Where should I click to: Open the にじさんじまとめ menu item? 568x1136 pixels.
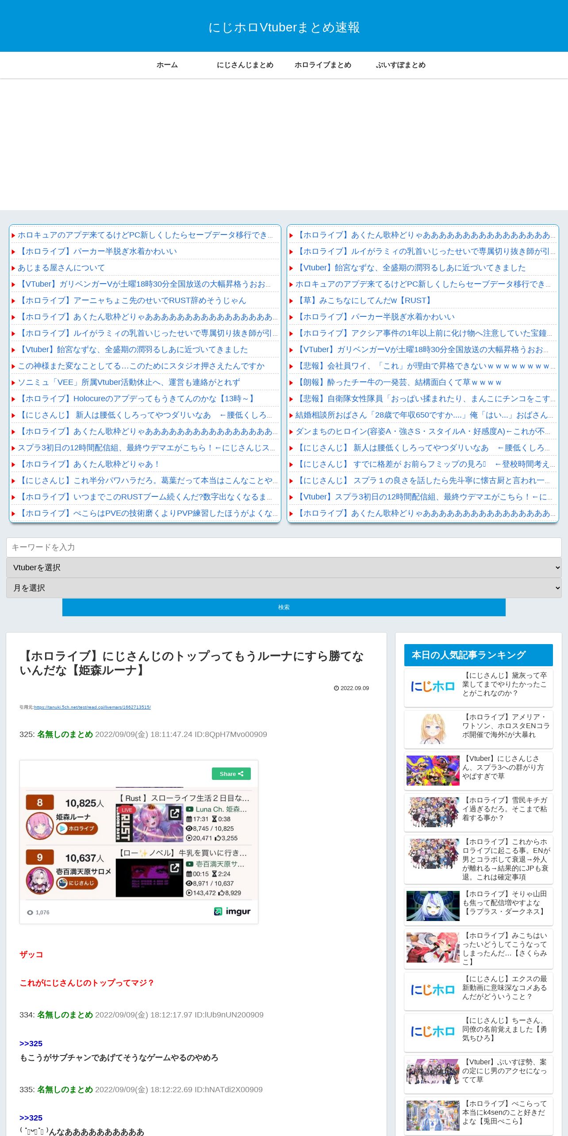(245, 65)
